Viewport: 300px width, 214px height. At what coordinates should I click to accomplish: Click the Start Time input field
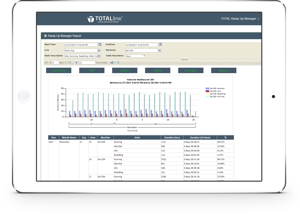(x=81, y=45)
